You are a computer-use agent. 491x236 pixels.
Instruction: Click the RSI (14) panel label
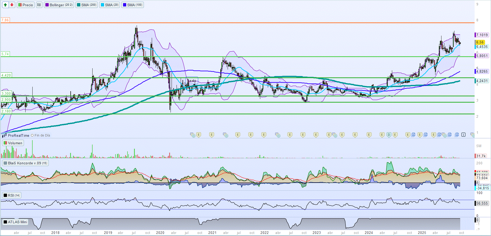pos(12,195)
